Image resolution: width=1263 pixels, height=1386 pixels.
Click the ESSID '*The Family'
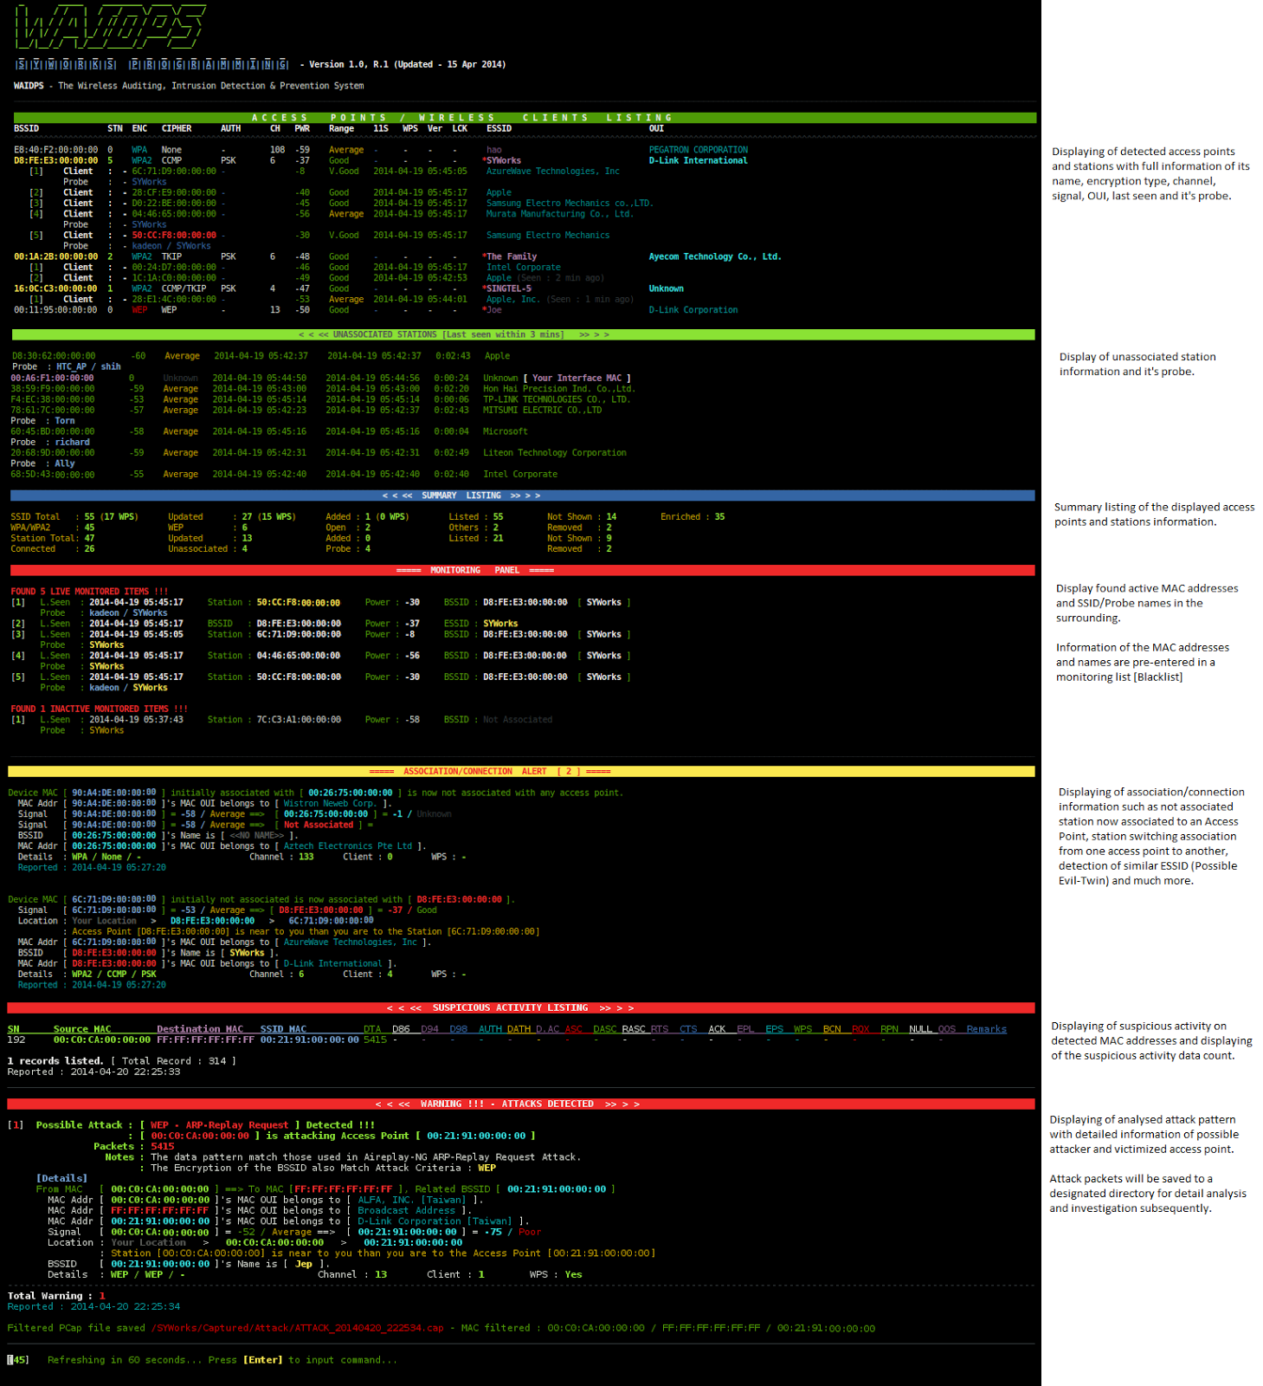[509, 256]
